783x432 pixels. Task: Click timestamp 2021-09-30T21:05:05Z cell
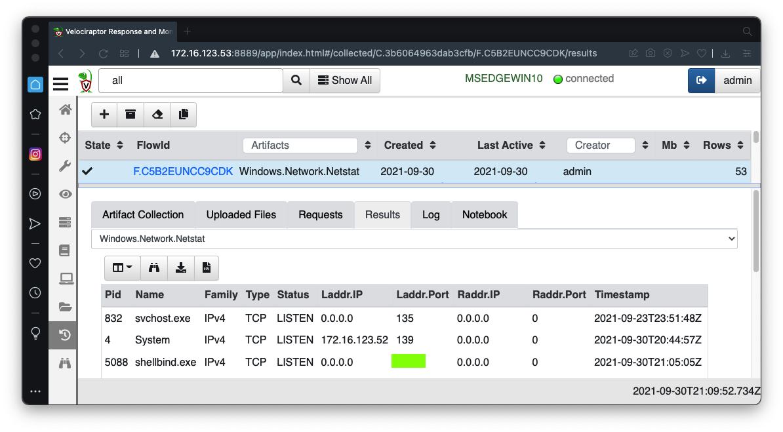pyautogui.click(x=648, y=362)
